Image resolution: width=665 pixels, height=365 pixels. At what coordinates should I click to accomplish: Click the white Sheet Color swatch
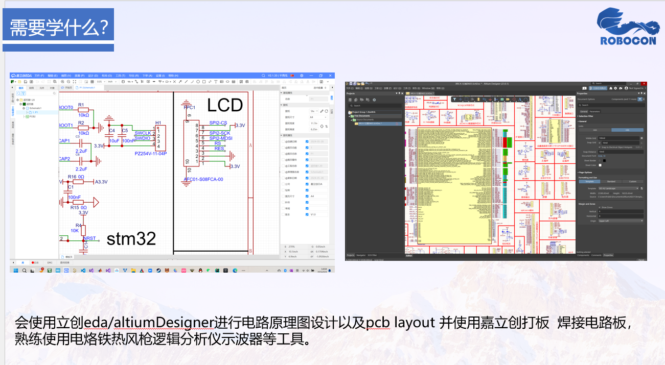(x=600, y=165)
